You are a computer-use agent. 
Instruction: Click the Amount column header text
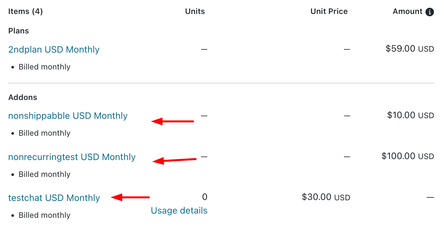click(408, 12)
